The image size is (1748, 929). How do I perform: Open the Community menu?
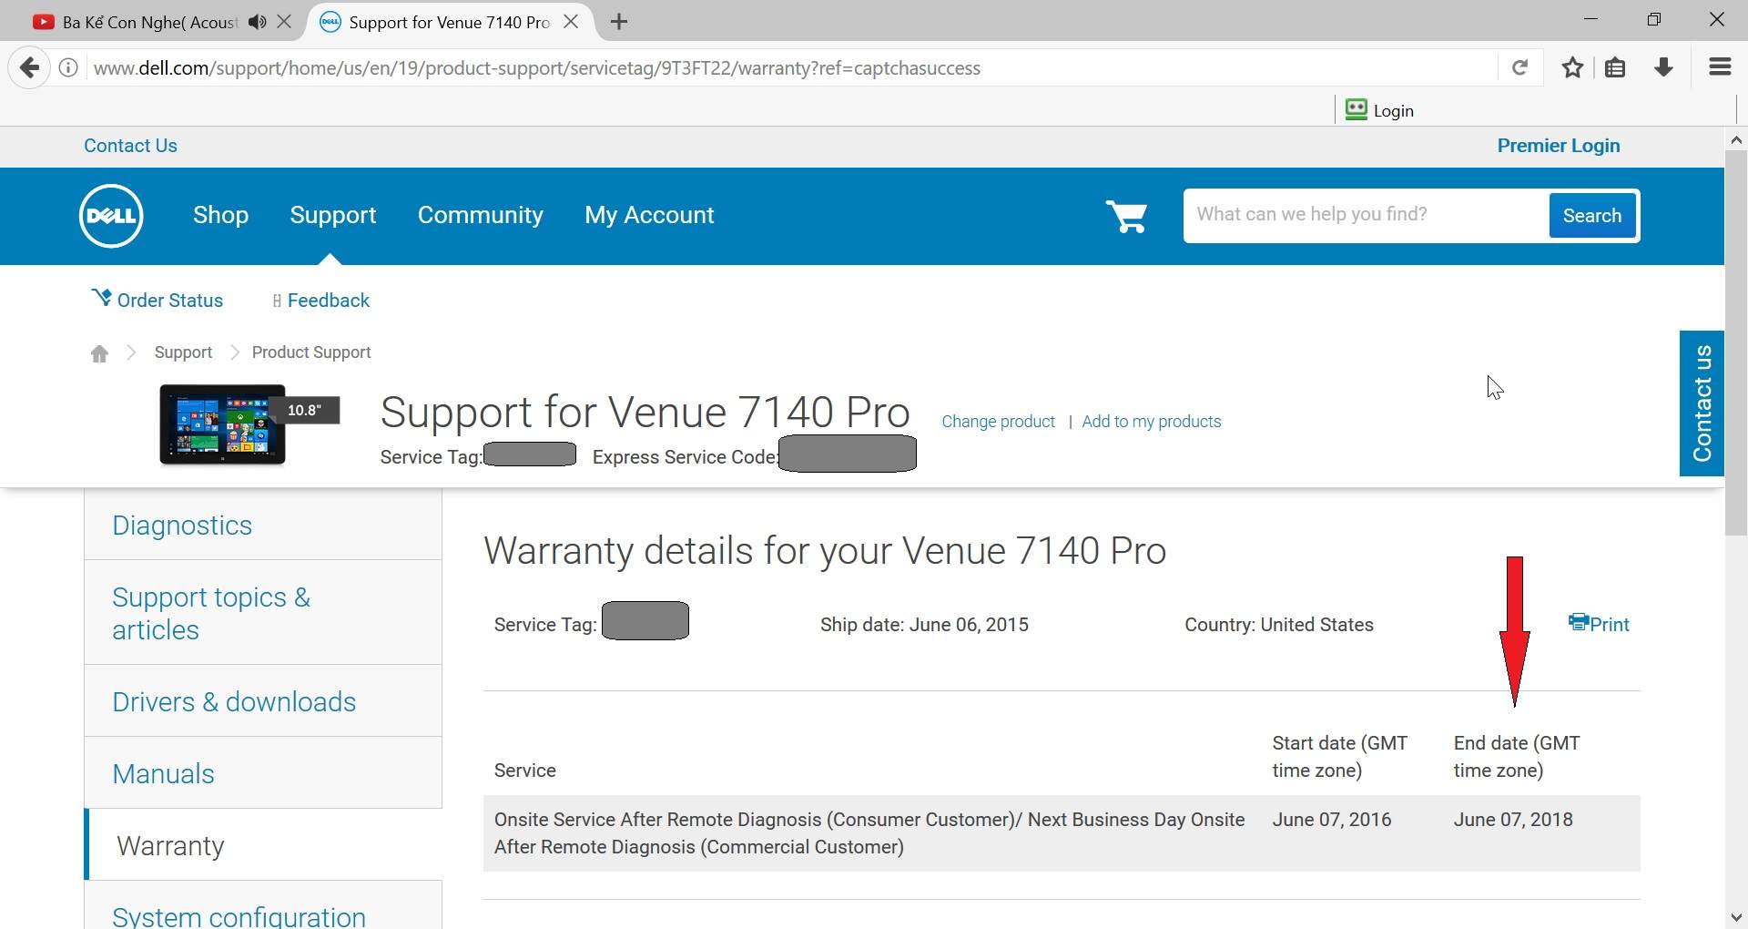481,215
